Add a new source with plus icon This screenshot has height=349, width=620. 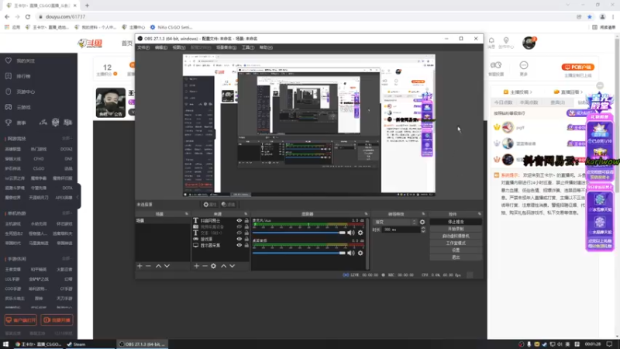point(197,266)
